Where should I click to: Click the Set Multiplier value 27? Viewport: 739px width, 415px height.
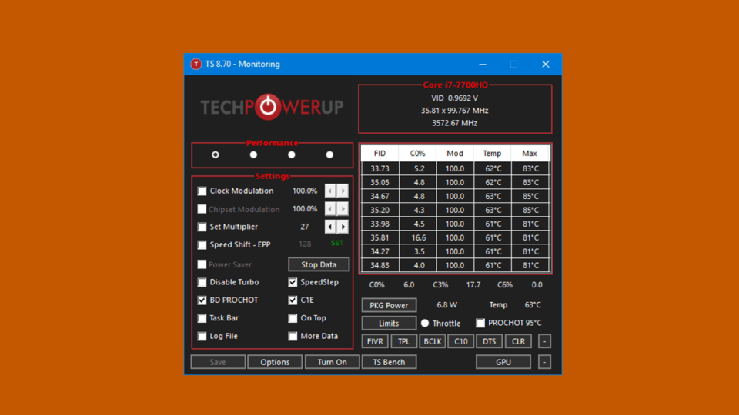tap(305, 227)
